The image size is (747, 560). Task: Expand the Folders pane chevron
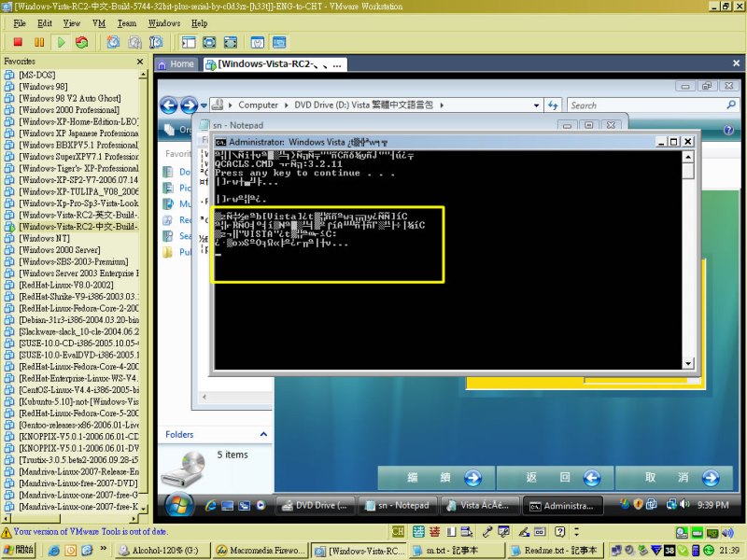[x=263, y=434]
